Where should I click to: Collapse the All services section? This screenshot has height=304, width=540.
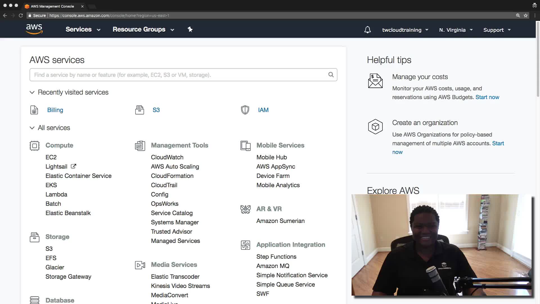click(32, 128)
